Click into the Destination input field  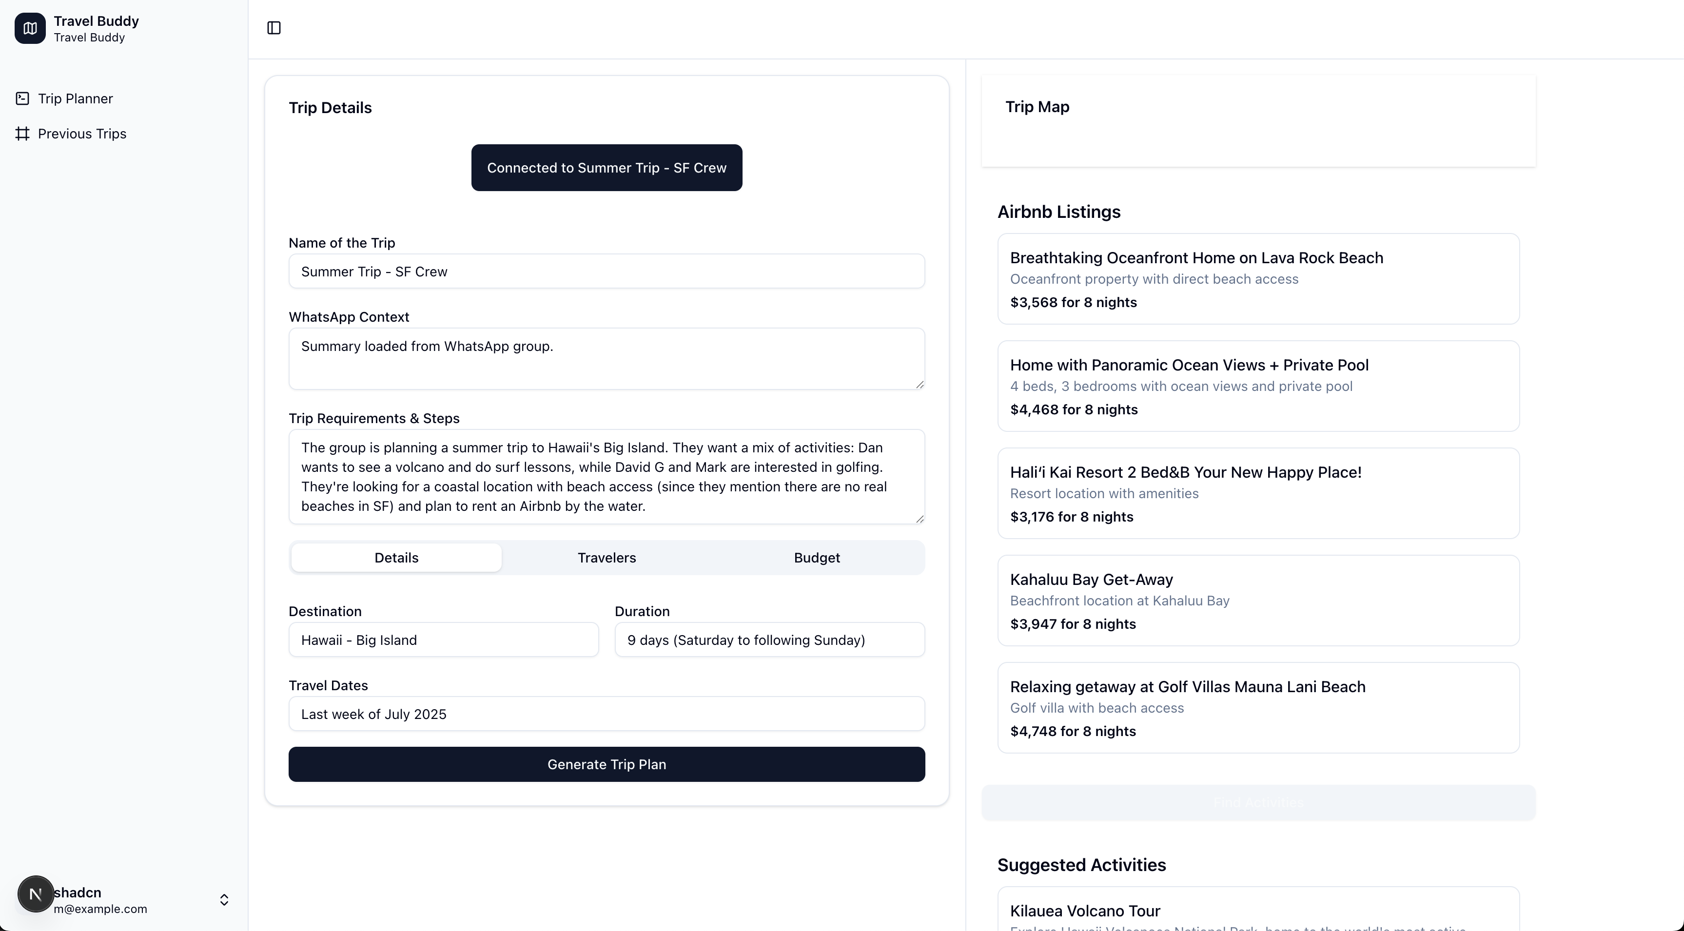click(443, 640)
